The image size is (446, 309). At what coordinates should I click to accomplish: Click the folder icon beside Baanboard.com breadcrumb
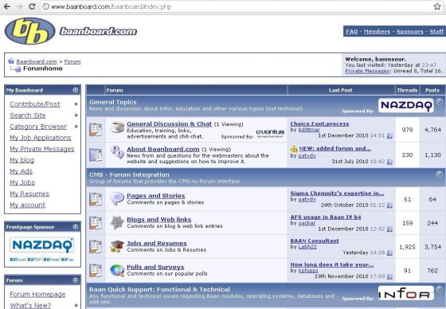click(11, 61)
